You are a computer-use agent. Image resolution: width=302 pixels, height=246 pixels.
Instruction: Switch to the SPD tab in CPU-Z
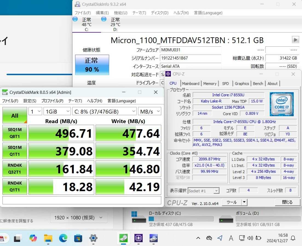[x=225, y=84]
